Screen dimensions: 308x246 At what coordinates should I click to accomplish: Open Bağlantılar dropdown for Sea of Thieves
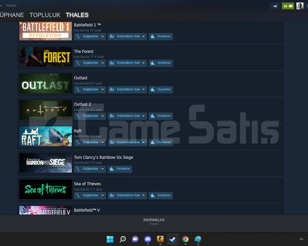(x=90, y=196)
